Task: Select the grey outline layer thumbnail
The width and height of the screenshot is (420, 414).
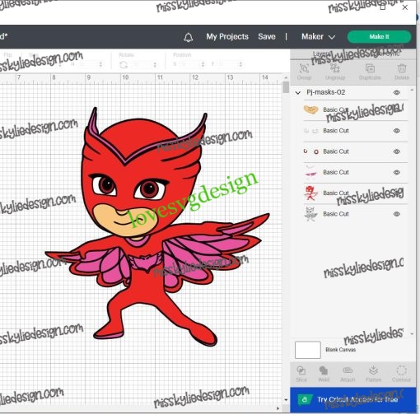Action: click(310, 214)
